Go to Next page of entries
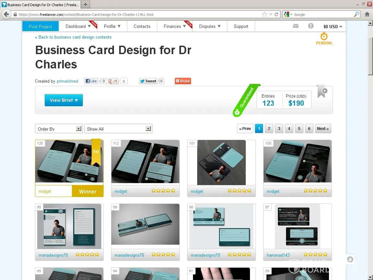The width and height of the screenshot is (373, 280). (323, 129)
